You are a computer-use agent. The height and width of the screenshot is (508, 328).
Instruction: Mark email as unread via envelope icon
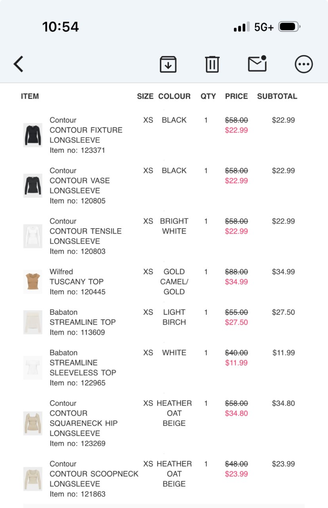tap(257, 64)
